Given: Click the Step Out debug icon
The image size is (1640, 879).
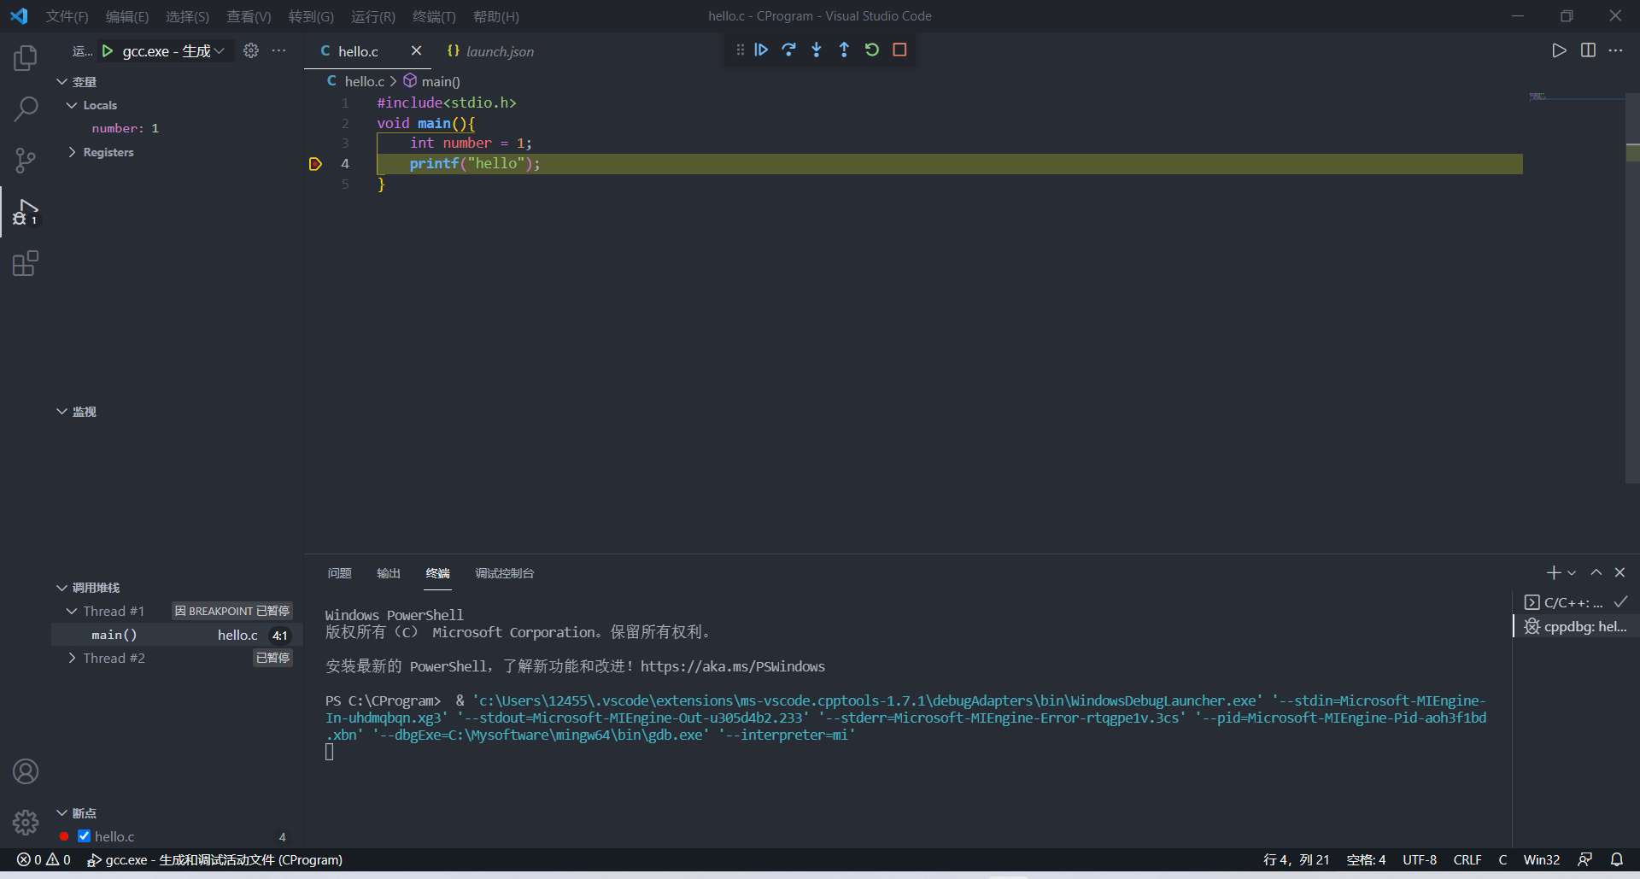Looking at the screenshot, I should pyautogui.click(x=844, y=50).
